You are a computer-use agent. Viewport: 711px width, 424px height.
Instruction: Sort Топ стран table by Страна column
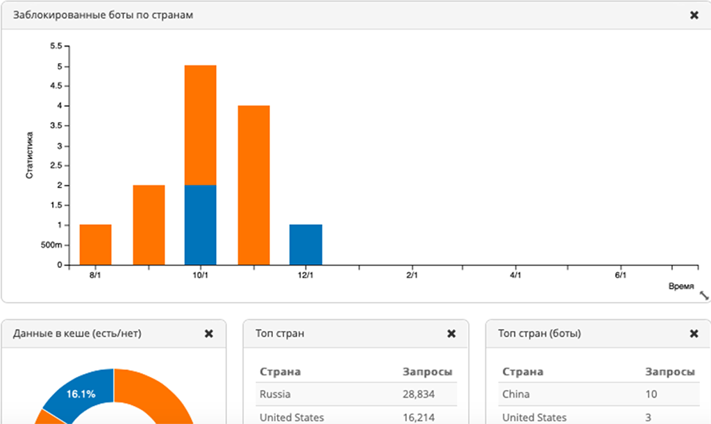coord(281,372)
